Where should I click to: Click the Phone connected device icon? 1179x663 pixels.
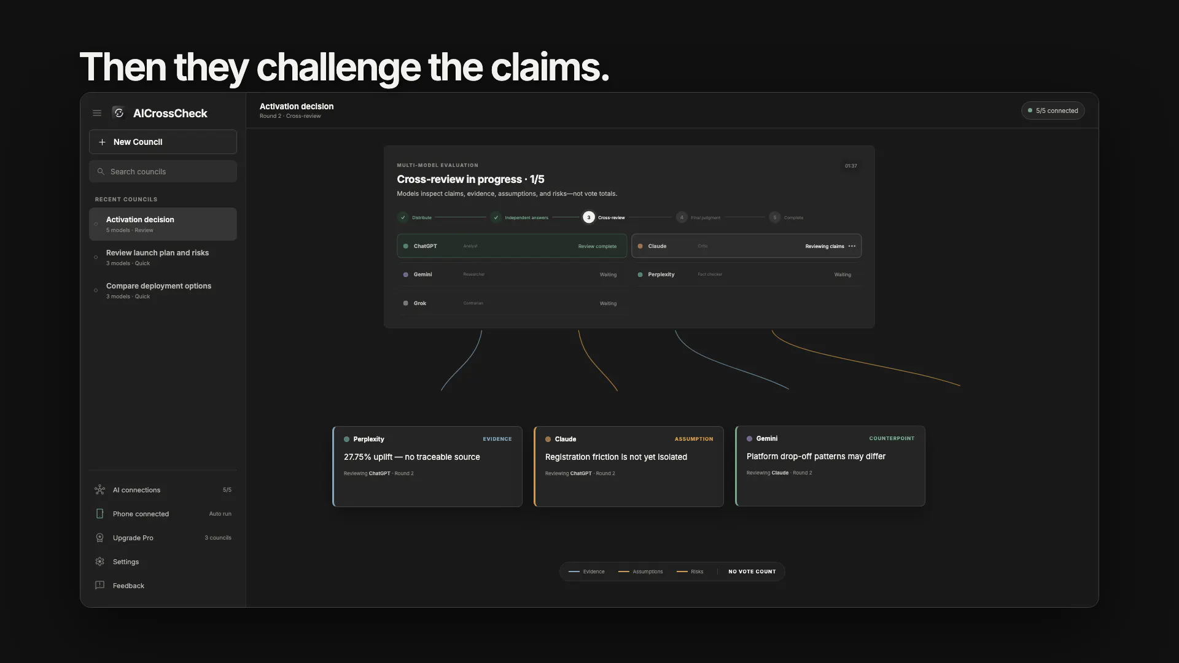[x=99, y=514]
